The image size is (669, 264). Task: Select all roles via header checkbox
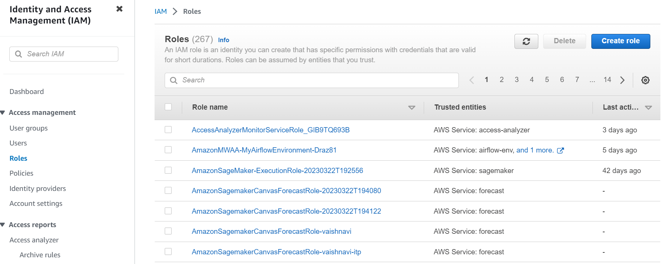[168, 107]
